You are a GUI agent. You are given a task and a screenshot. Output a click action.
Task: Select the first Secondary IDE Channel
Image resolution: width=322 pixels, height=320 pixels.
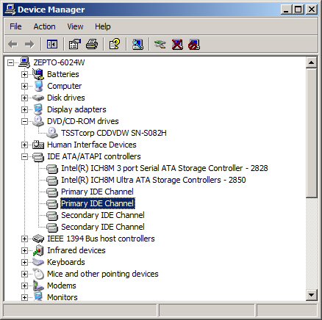(103, 215)
